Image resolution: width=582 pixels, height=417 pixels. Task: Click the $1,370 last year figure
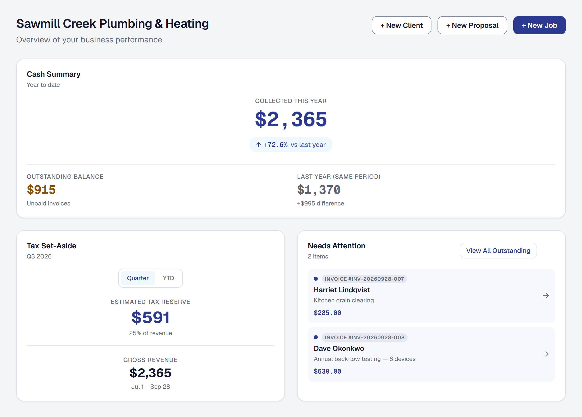tap(319, 190)
